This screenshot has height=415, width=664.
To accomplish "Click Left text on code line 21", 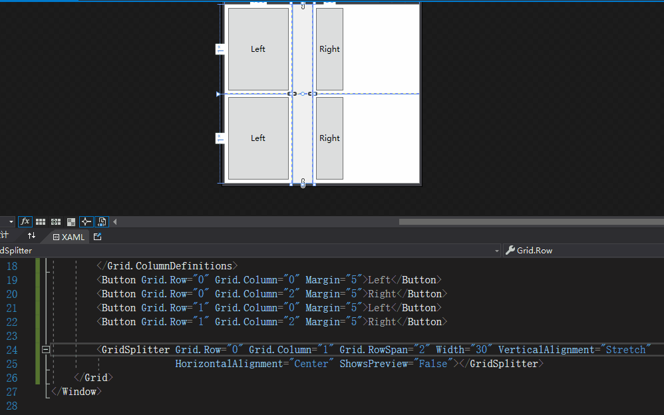I will click(379, 308).
